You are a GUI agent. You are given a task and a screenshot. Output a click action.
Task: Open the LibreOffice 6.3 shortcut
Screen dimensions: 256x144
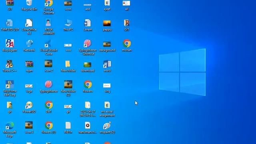tap(29, 27)
